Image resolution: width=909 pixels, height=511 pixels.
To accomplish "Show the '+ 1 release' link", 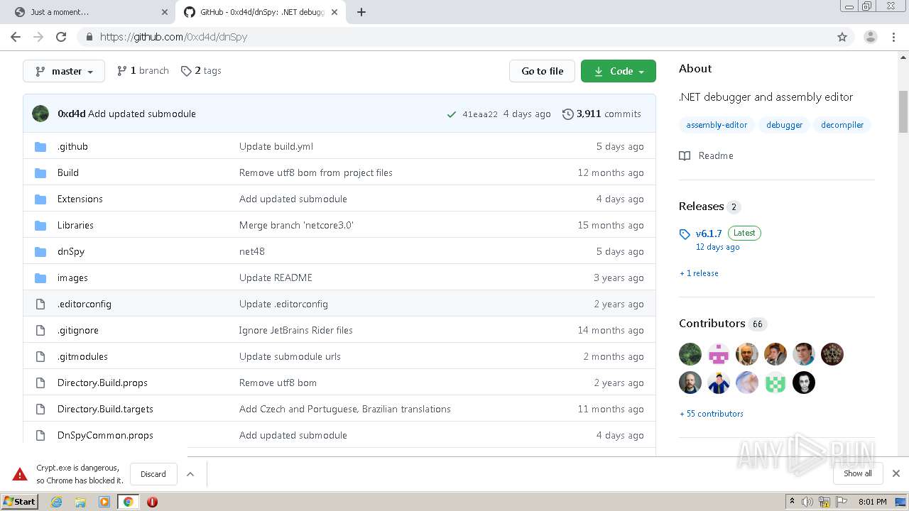I will point(699,273).
